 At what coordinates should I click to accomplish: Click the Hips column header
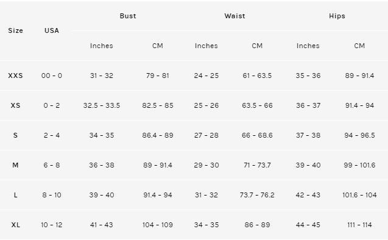point(337,16)
